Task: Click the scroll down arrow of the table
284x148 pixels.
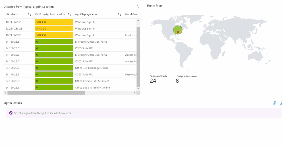Action: tap(138, 89)
